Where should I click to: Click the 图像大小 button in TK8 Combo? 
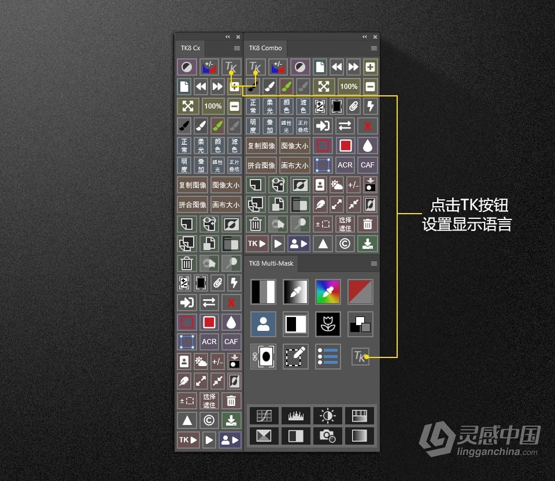tap(294, 146)
